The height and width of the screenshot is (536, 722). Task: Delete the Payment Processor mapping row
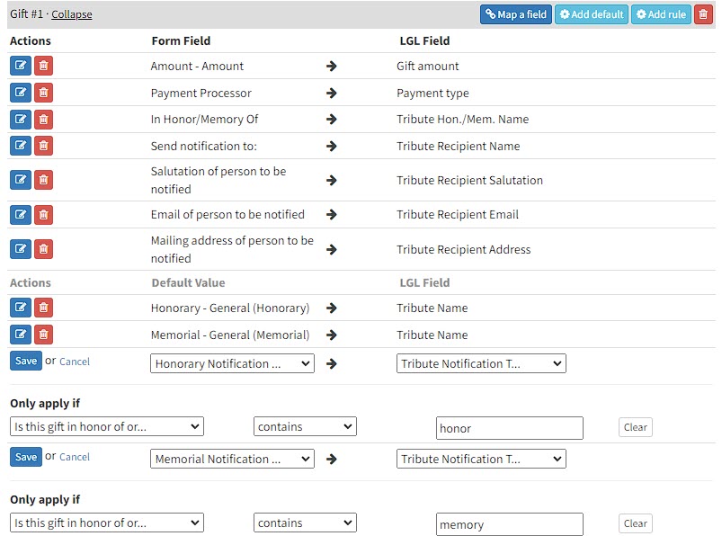pos(43,93)
